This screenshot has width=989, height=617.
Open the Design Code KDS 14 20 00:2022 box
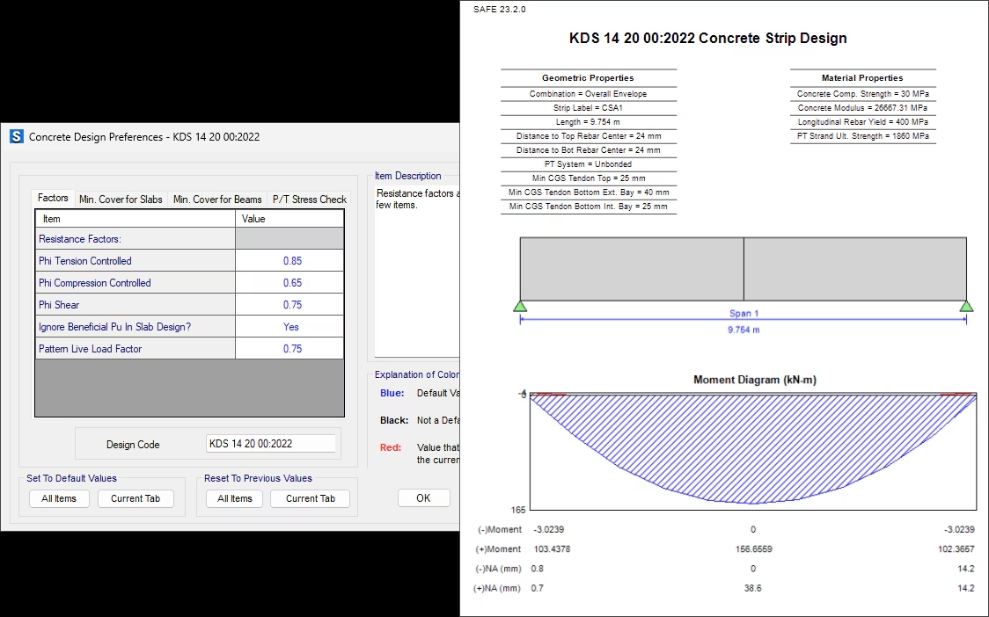[270, 444]
